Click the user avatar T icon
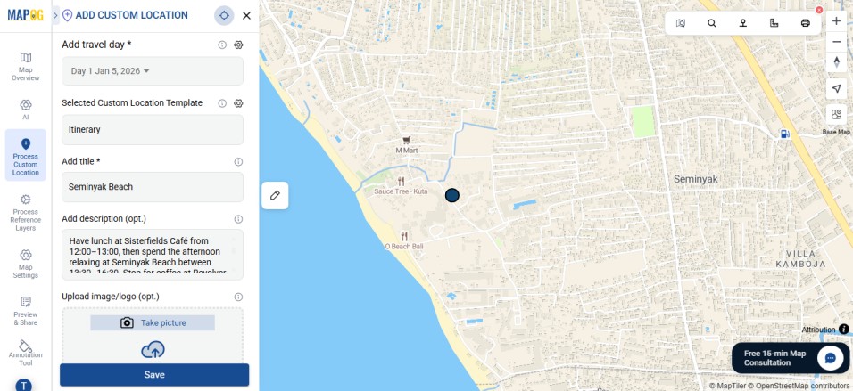 [23, 385]
